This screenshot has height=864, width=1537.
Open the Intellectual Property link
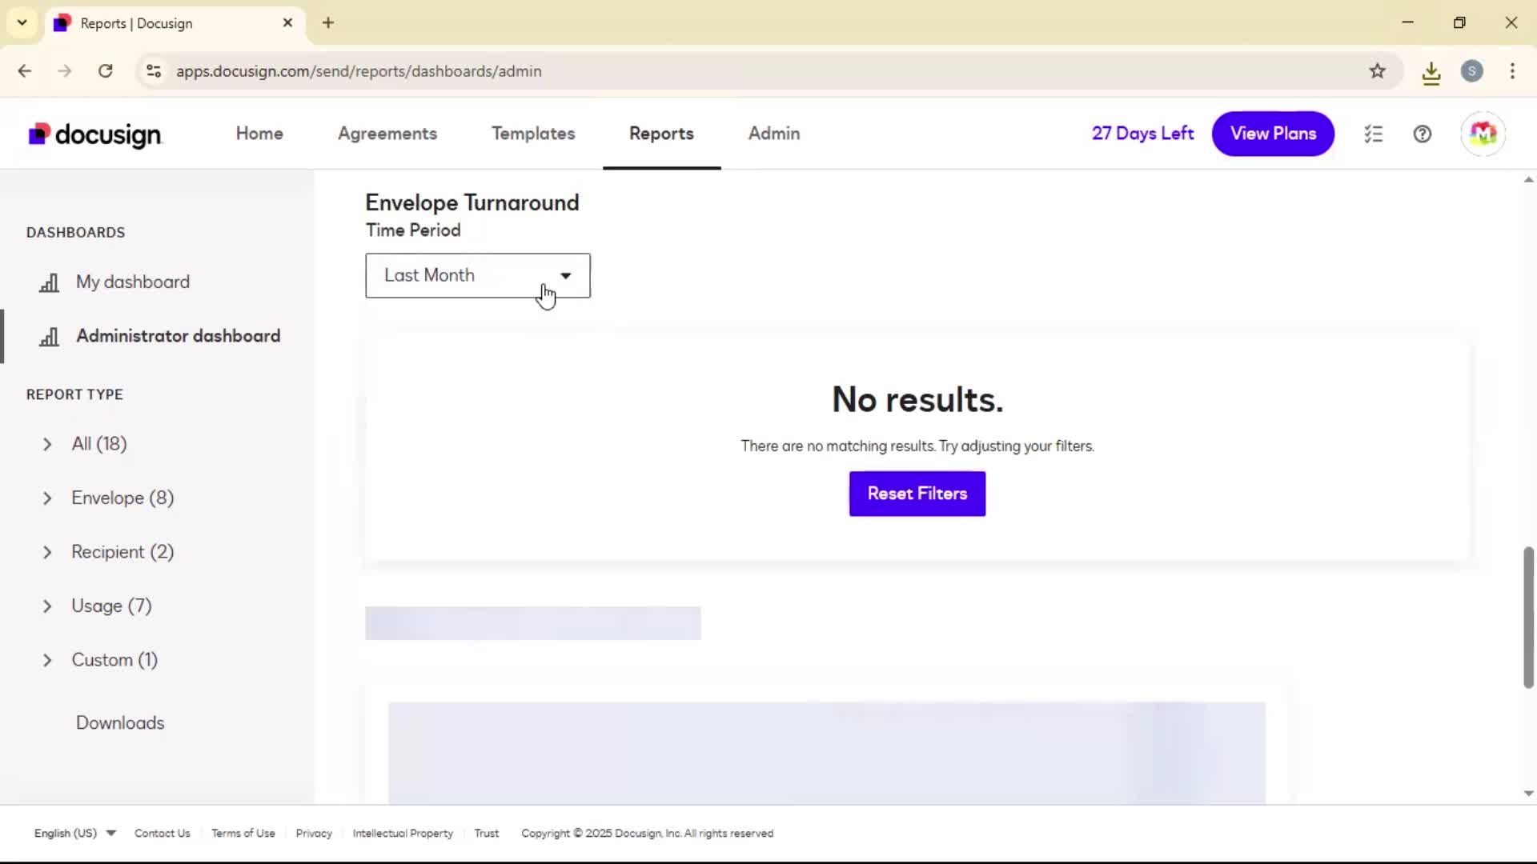click(x=403, y=834)
